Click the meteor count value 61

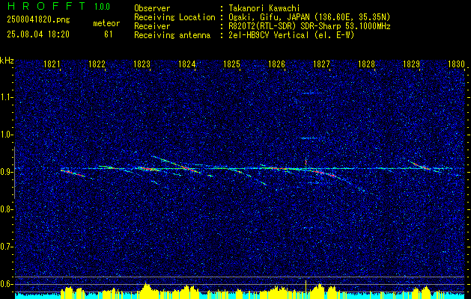point(109,34)
